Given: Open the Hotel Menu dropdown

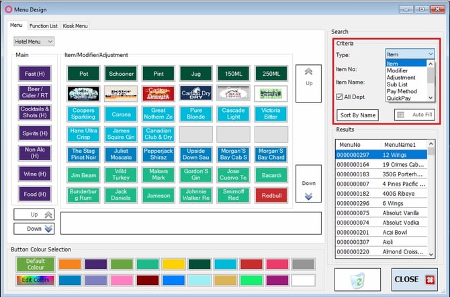Looking at the screenshot, I should tap(34, 42).
